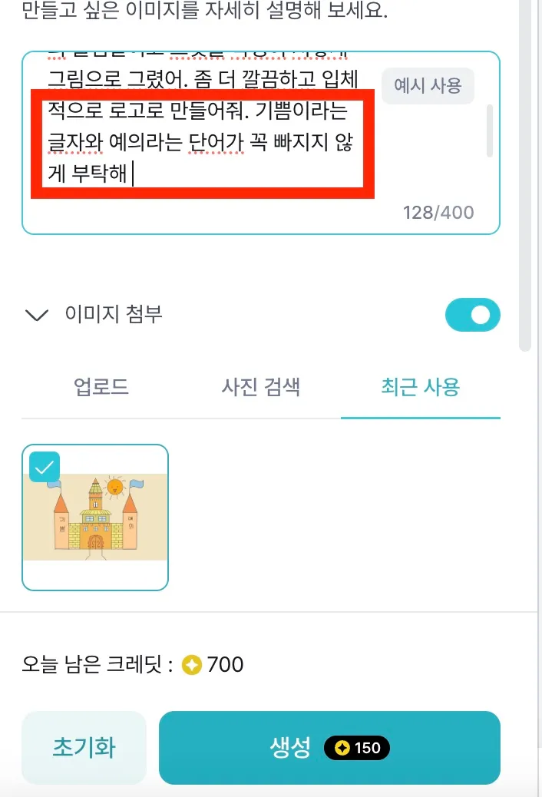The image size is (542, 797).
Task: Click the checkmark icon on the castle image
Action: point(45,467)
